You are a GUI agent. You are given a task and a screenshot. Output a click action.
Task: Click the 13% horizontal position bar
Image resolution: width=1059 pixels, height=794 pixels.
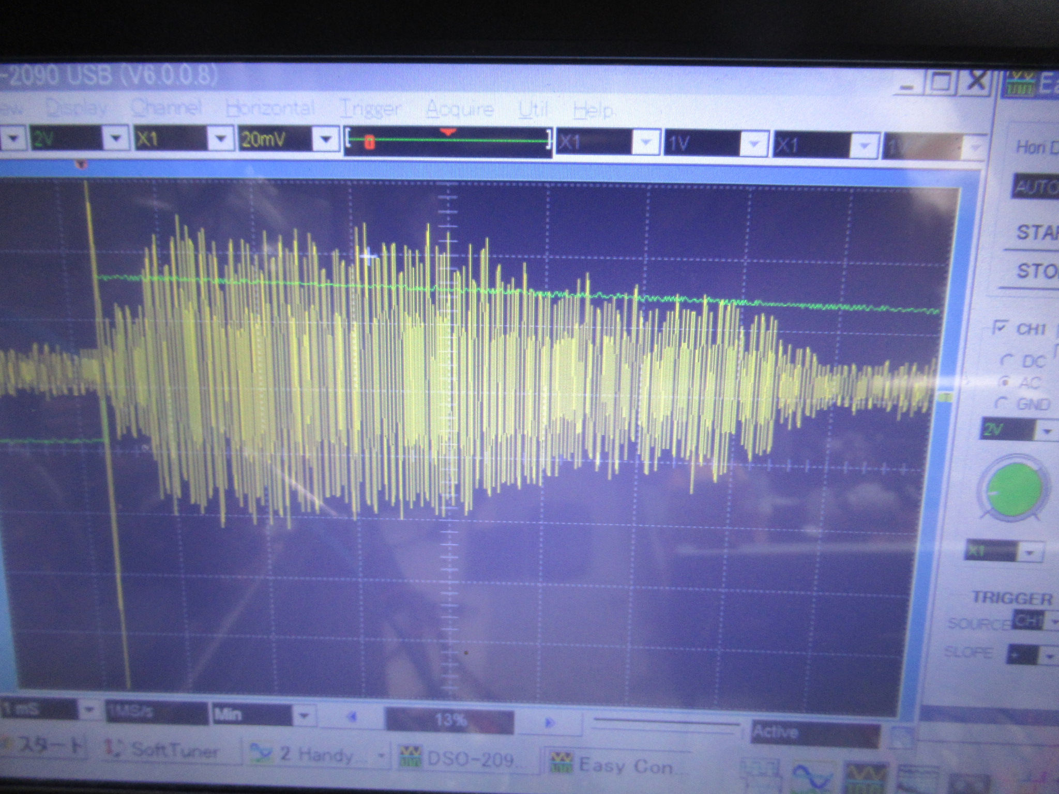pyautogui.click(x=449, y=720)
